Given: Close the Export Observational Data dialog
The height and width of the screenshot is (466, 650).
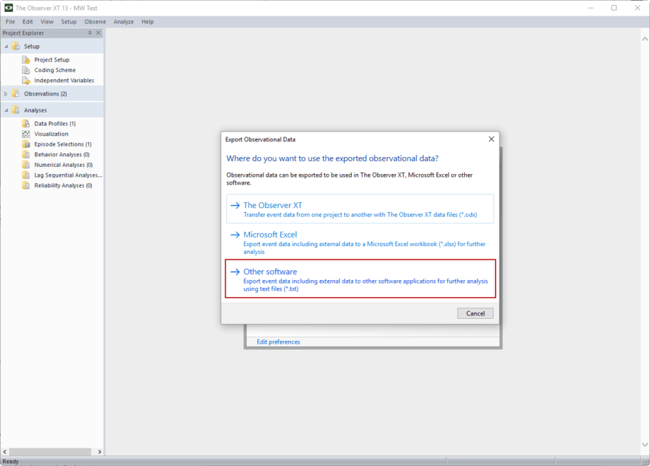Looking at the screenshot, I should coord(491,139).
